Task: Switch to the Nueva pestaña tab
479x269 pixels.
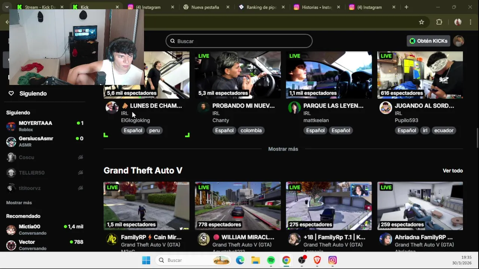Action: pos(205,7)
